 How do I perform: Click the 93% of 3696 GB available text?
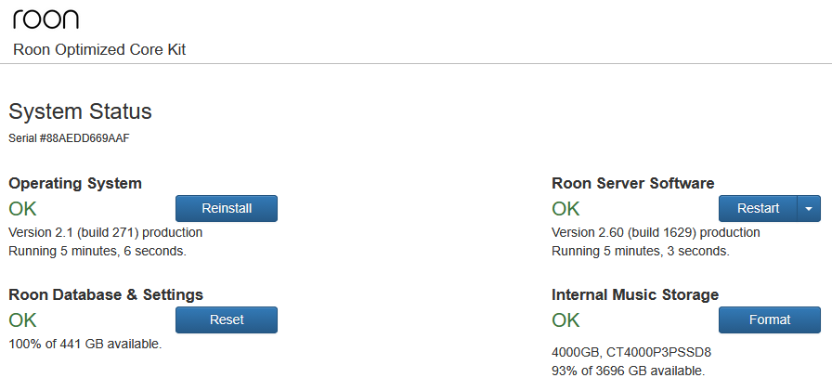tap(628, 371)
